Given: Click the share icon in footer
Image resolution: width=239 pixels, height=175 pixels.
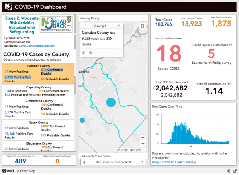Looking at the screenshot, I should point(228,171).
